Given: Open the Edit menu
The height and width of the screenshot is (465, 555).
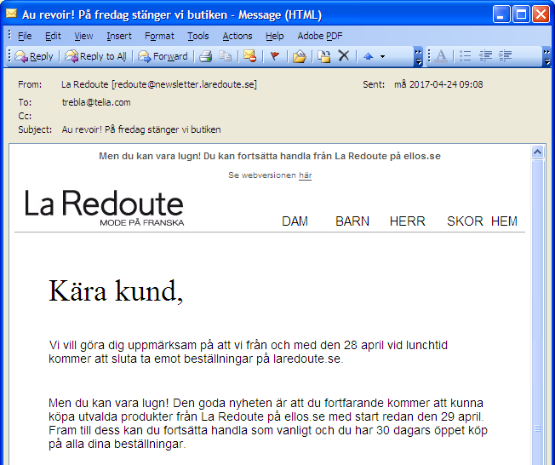Looking at the screenshot, I should [53, 36].
